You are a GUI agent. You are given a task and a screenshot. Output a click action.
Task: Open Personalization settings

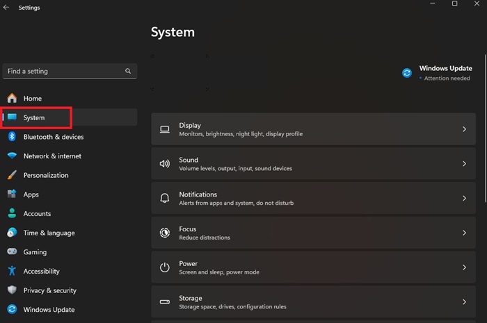(70, 175)
